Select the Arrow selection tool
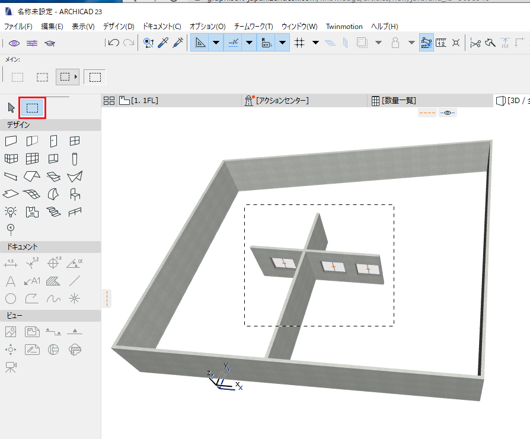 coord(11,108)
